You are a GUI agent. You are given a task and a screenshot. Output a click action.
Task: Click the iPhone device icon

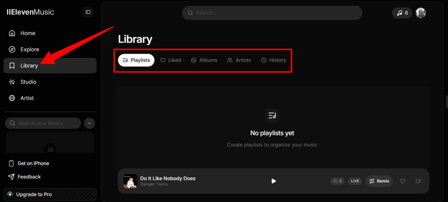[x=11, y=164]
